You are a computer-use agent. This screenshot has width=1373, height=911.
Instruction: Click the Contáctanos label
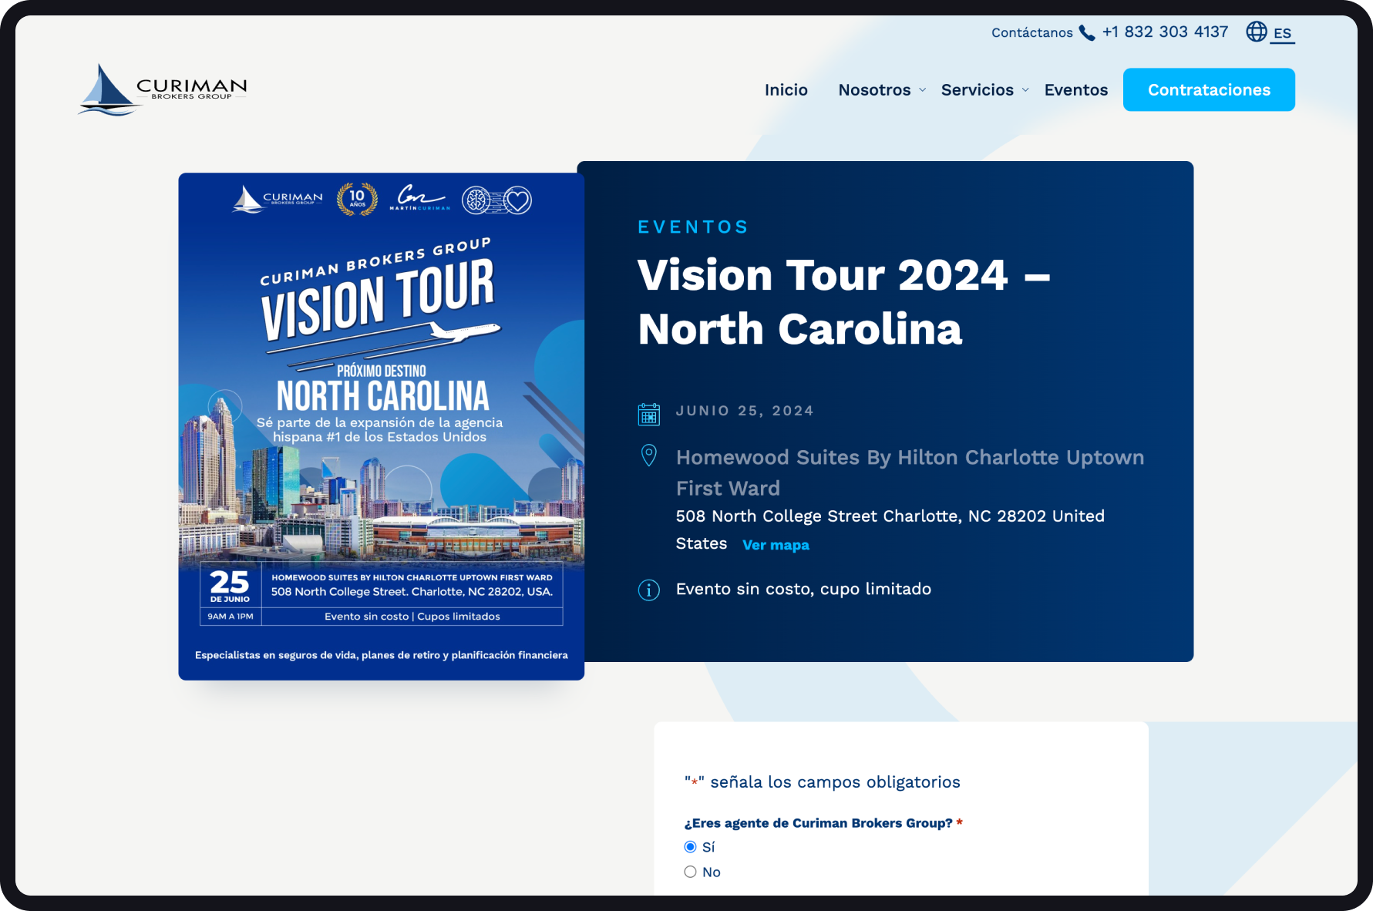click(1031, 32)
